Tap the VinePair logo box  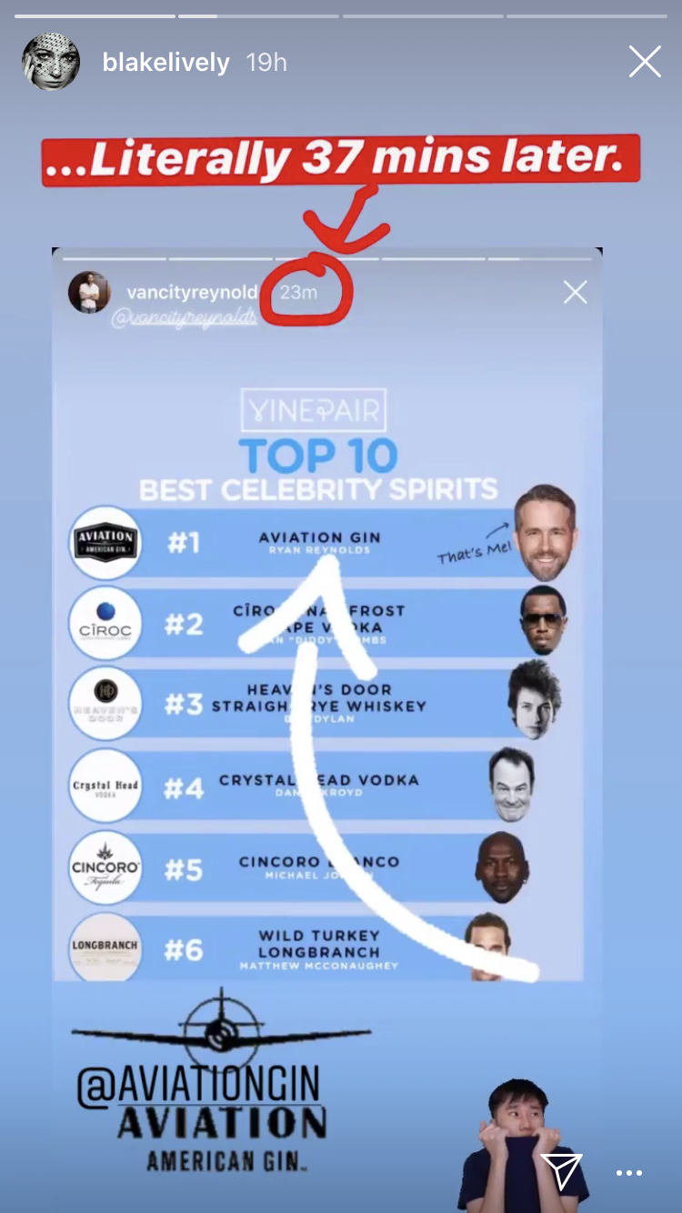pos(315,410)
